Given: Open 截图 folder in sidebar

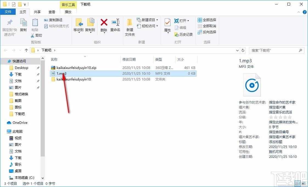Looking at the screenshot, I should pyautogui.click(x=18, y=101).
